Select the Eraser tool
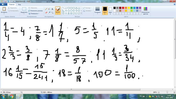 46,12
